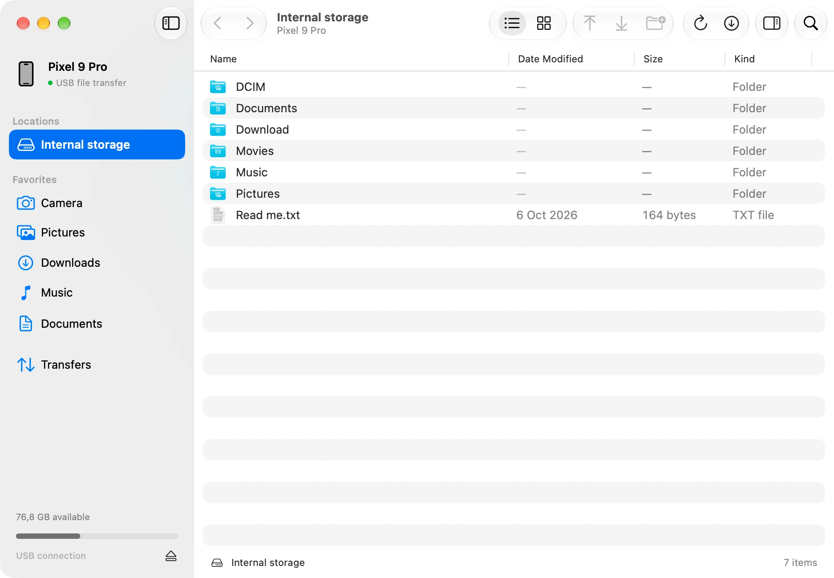Click the Movies folder icon
The image size is (834, 578).
click(x=218, y=151)
